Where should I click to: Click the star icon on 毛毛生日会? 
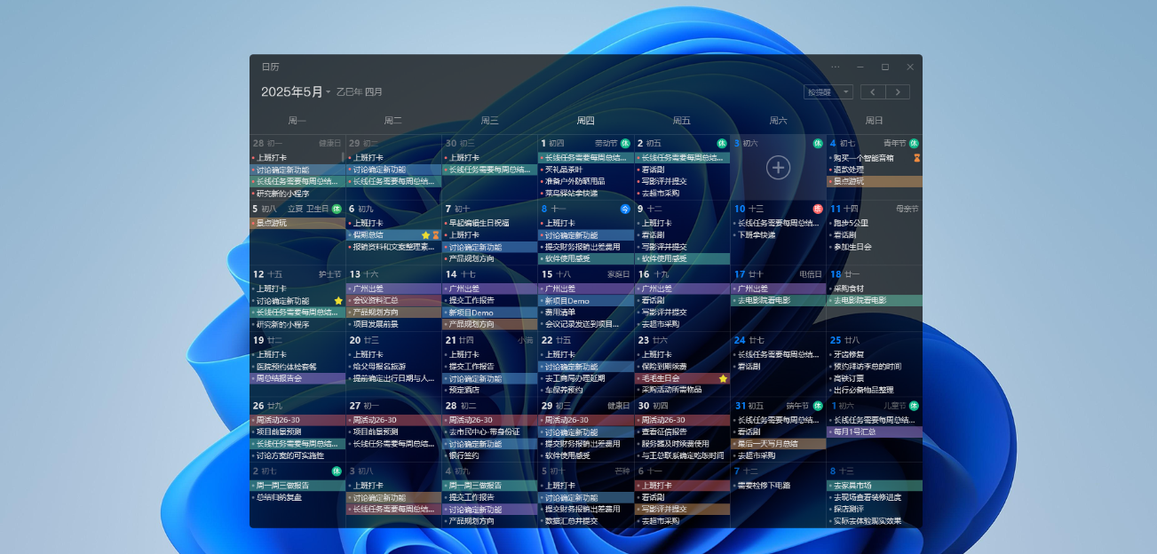tap(723, 378)
